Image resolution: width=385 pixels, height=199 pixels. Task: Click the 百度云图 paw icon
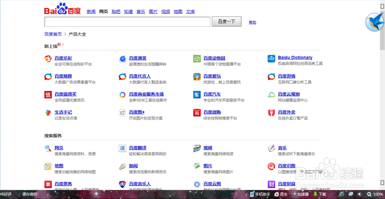[197, 184]
